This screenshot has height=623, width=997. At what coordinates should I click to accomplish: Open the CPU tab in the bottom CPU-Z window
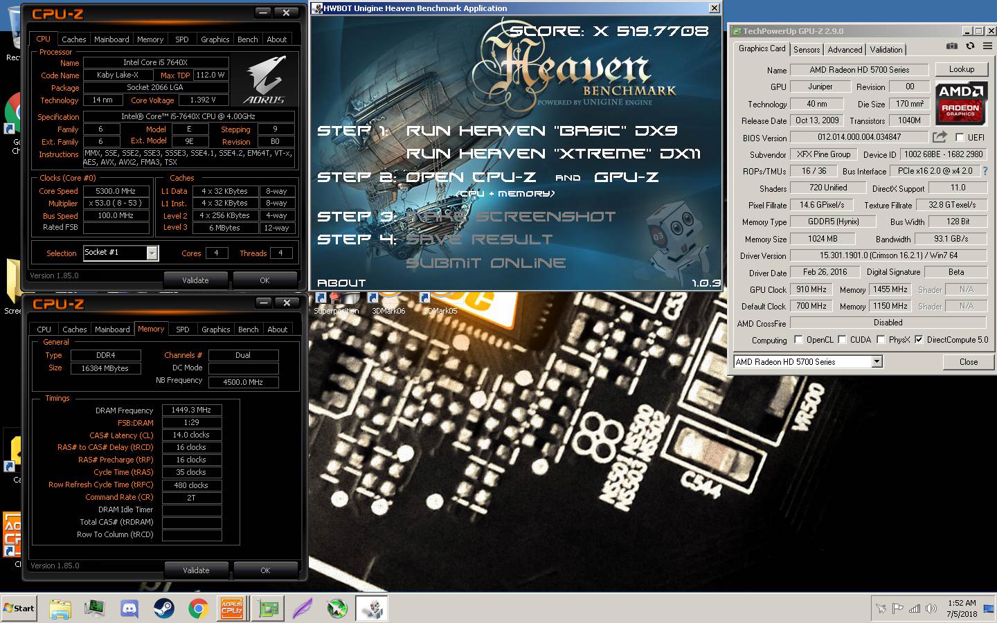pyautogui.click(x=44, y=329)
